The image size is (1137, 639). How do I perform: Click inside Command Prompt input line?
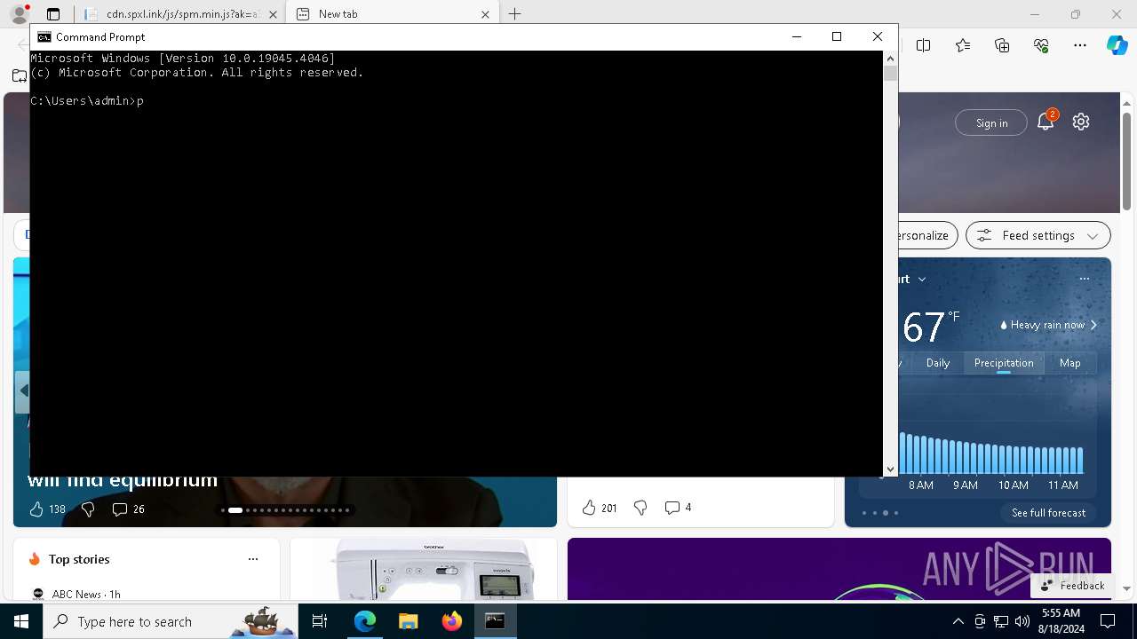tap(457, 101)
